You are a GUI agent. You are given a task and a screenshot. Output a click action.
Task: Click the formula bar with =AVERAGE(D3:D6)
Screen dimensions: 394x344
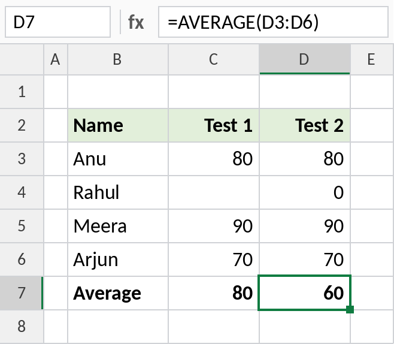274,22
